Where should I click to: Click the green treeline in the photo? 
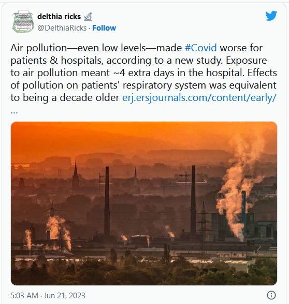pyautogui.click(x=144, y=271)
